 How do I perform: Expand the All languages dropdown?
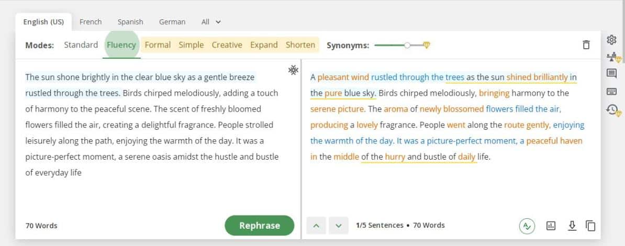pos(211,22)
